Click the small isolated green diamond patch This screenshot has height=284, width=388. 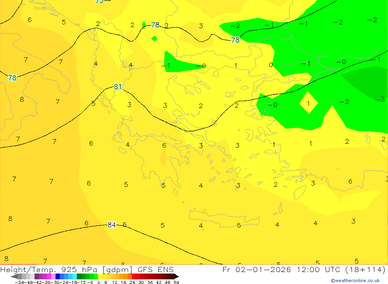tap(154, 39)
